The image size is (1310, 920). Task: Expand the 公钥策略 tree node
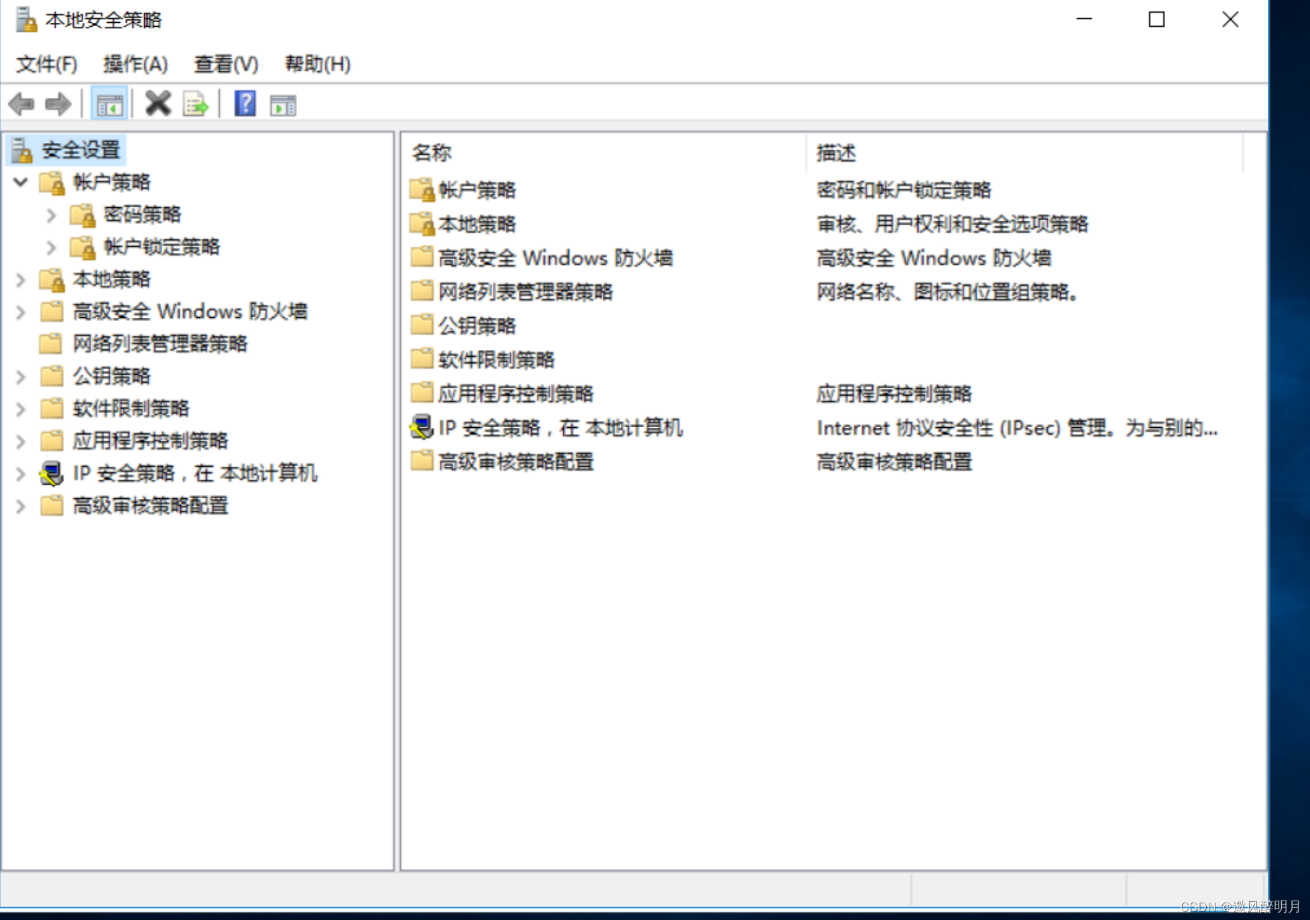tap(21, 376)
